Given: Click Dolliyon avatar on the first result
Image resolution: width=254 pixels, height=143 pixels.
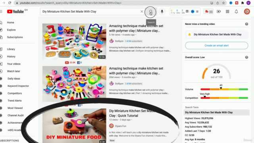Looking at the screenshot, I should 111,41.
